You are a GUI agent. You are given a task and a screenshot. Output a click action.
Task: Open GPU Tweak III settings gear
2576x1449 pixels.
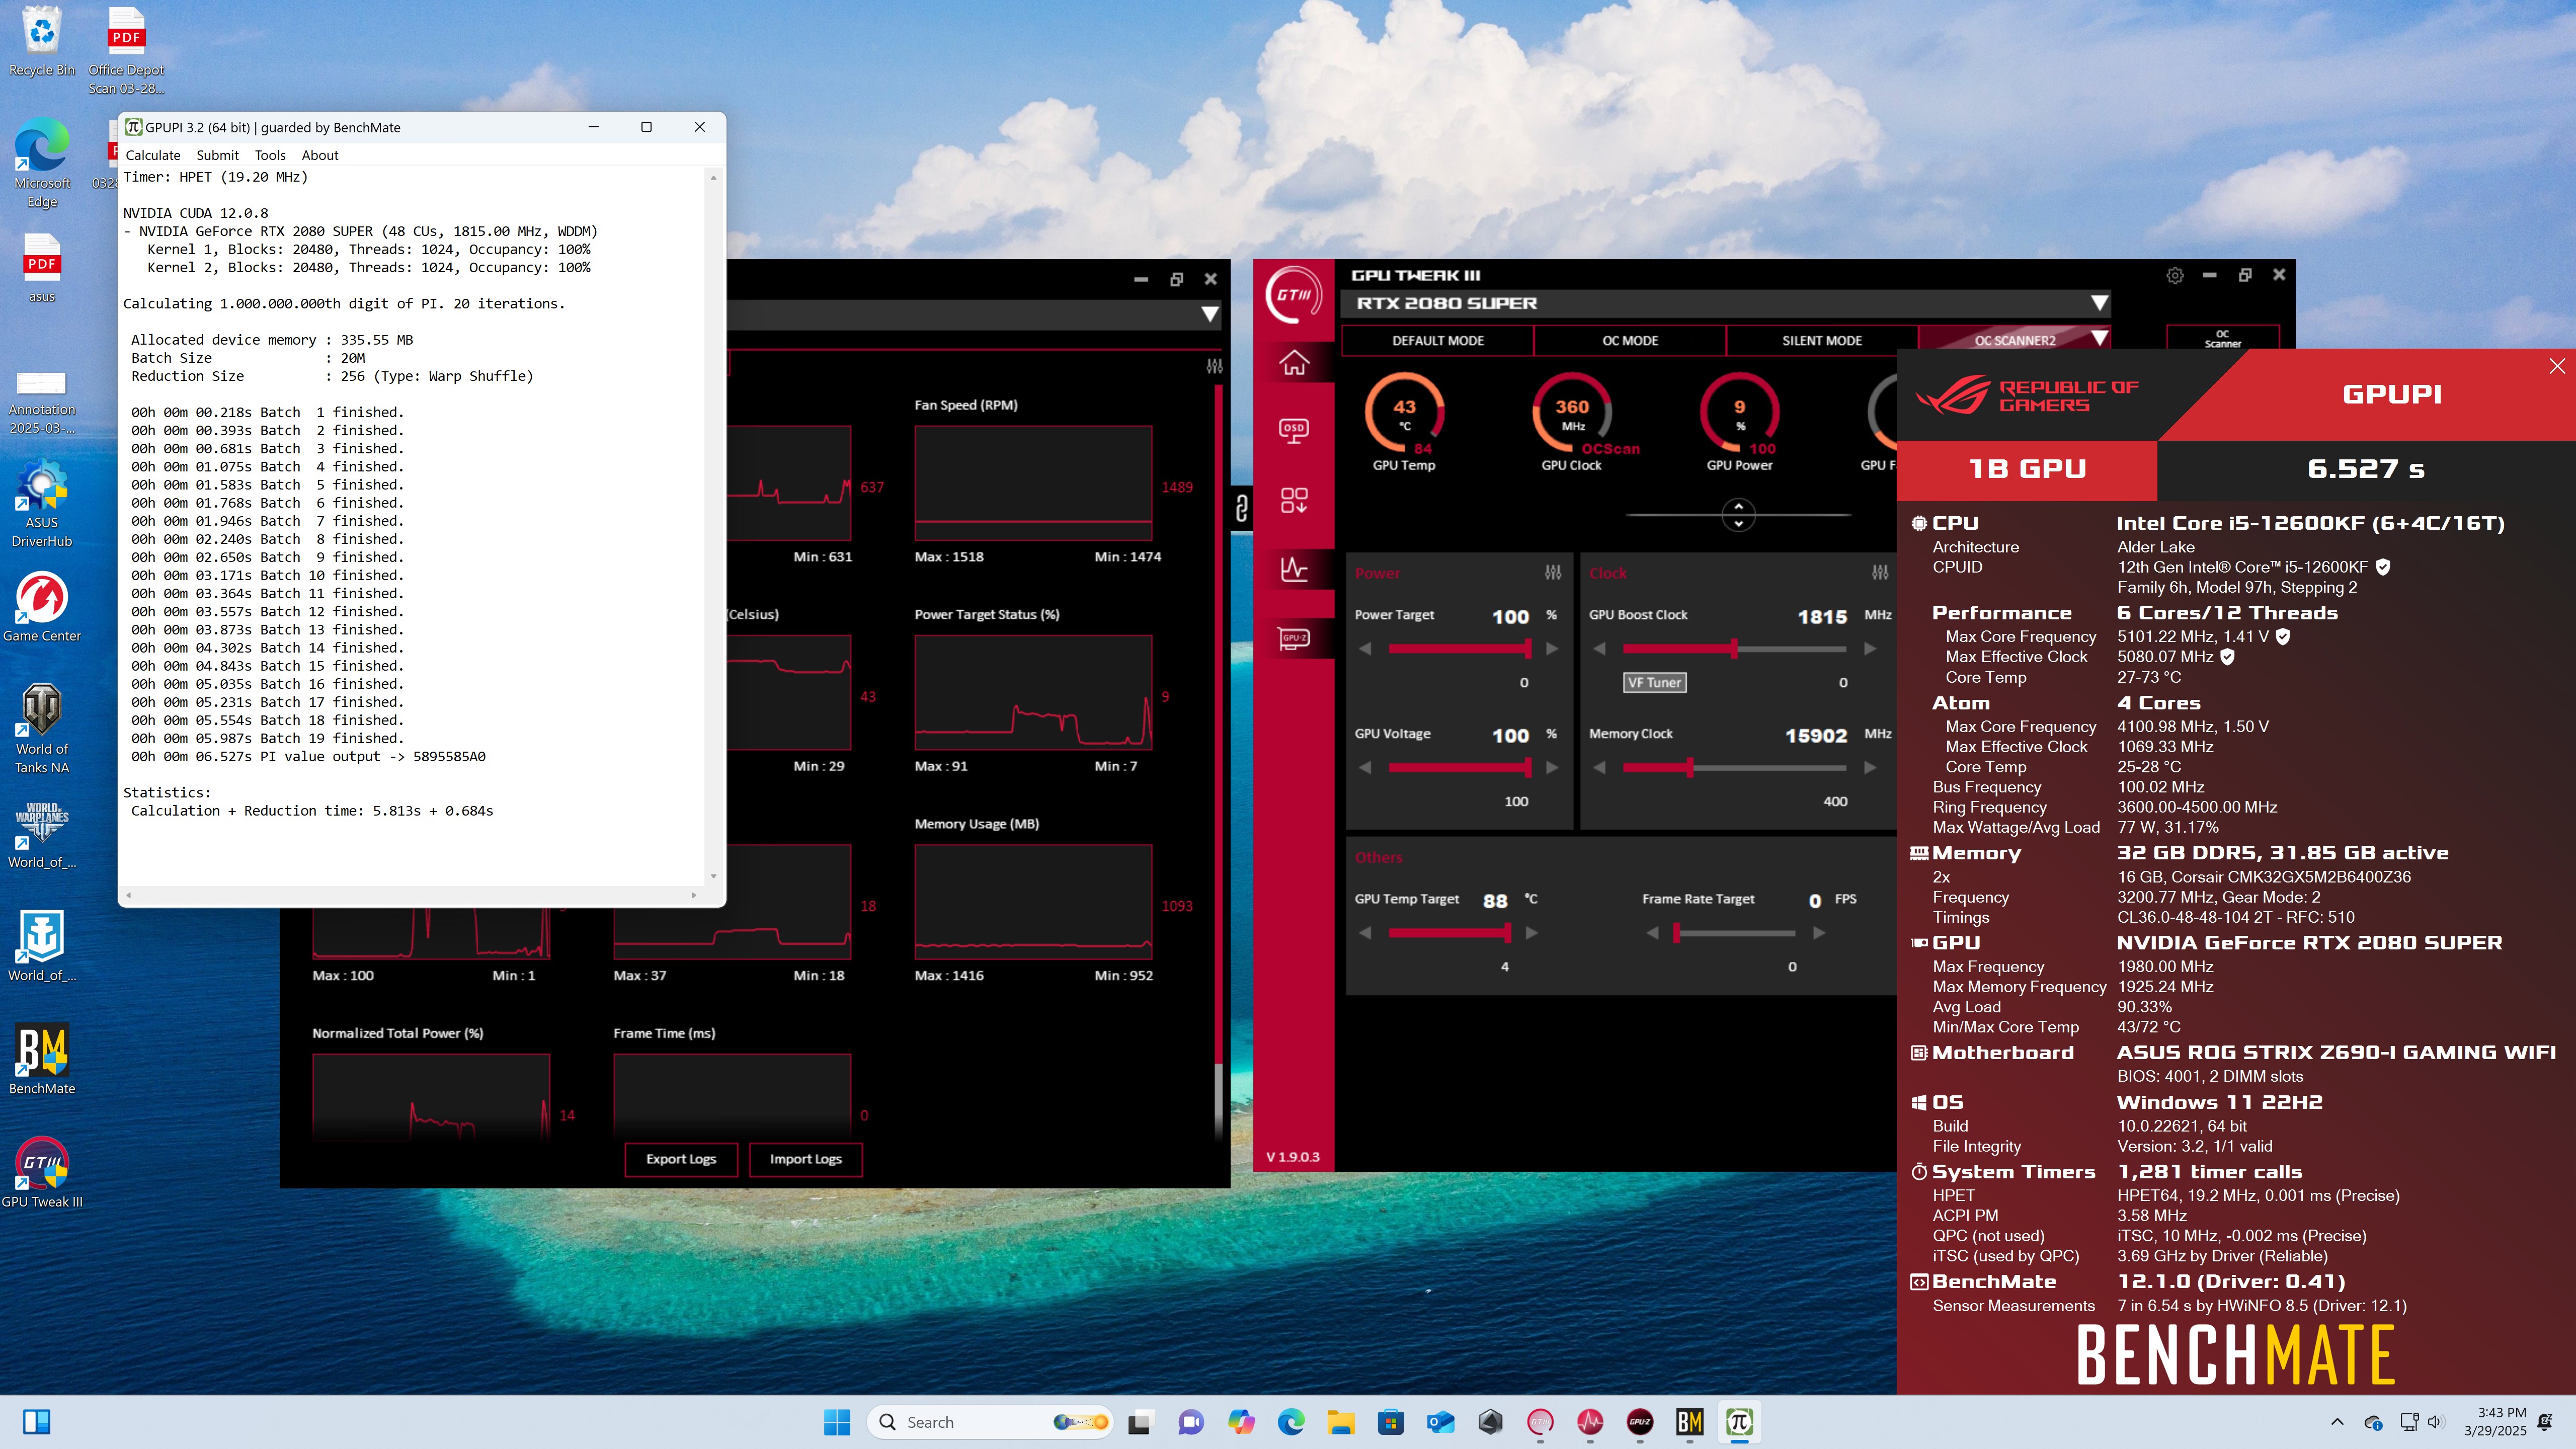pyautogui.click(x=2174, y=275)
